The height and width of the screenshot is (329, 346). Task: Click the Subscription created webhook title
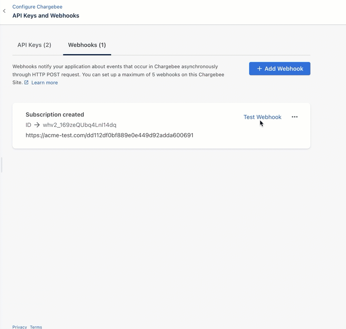55,114
